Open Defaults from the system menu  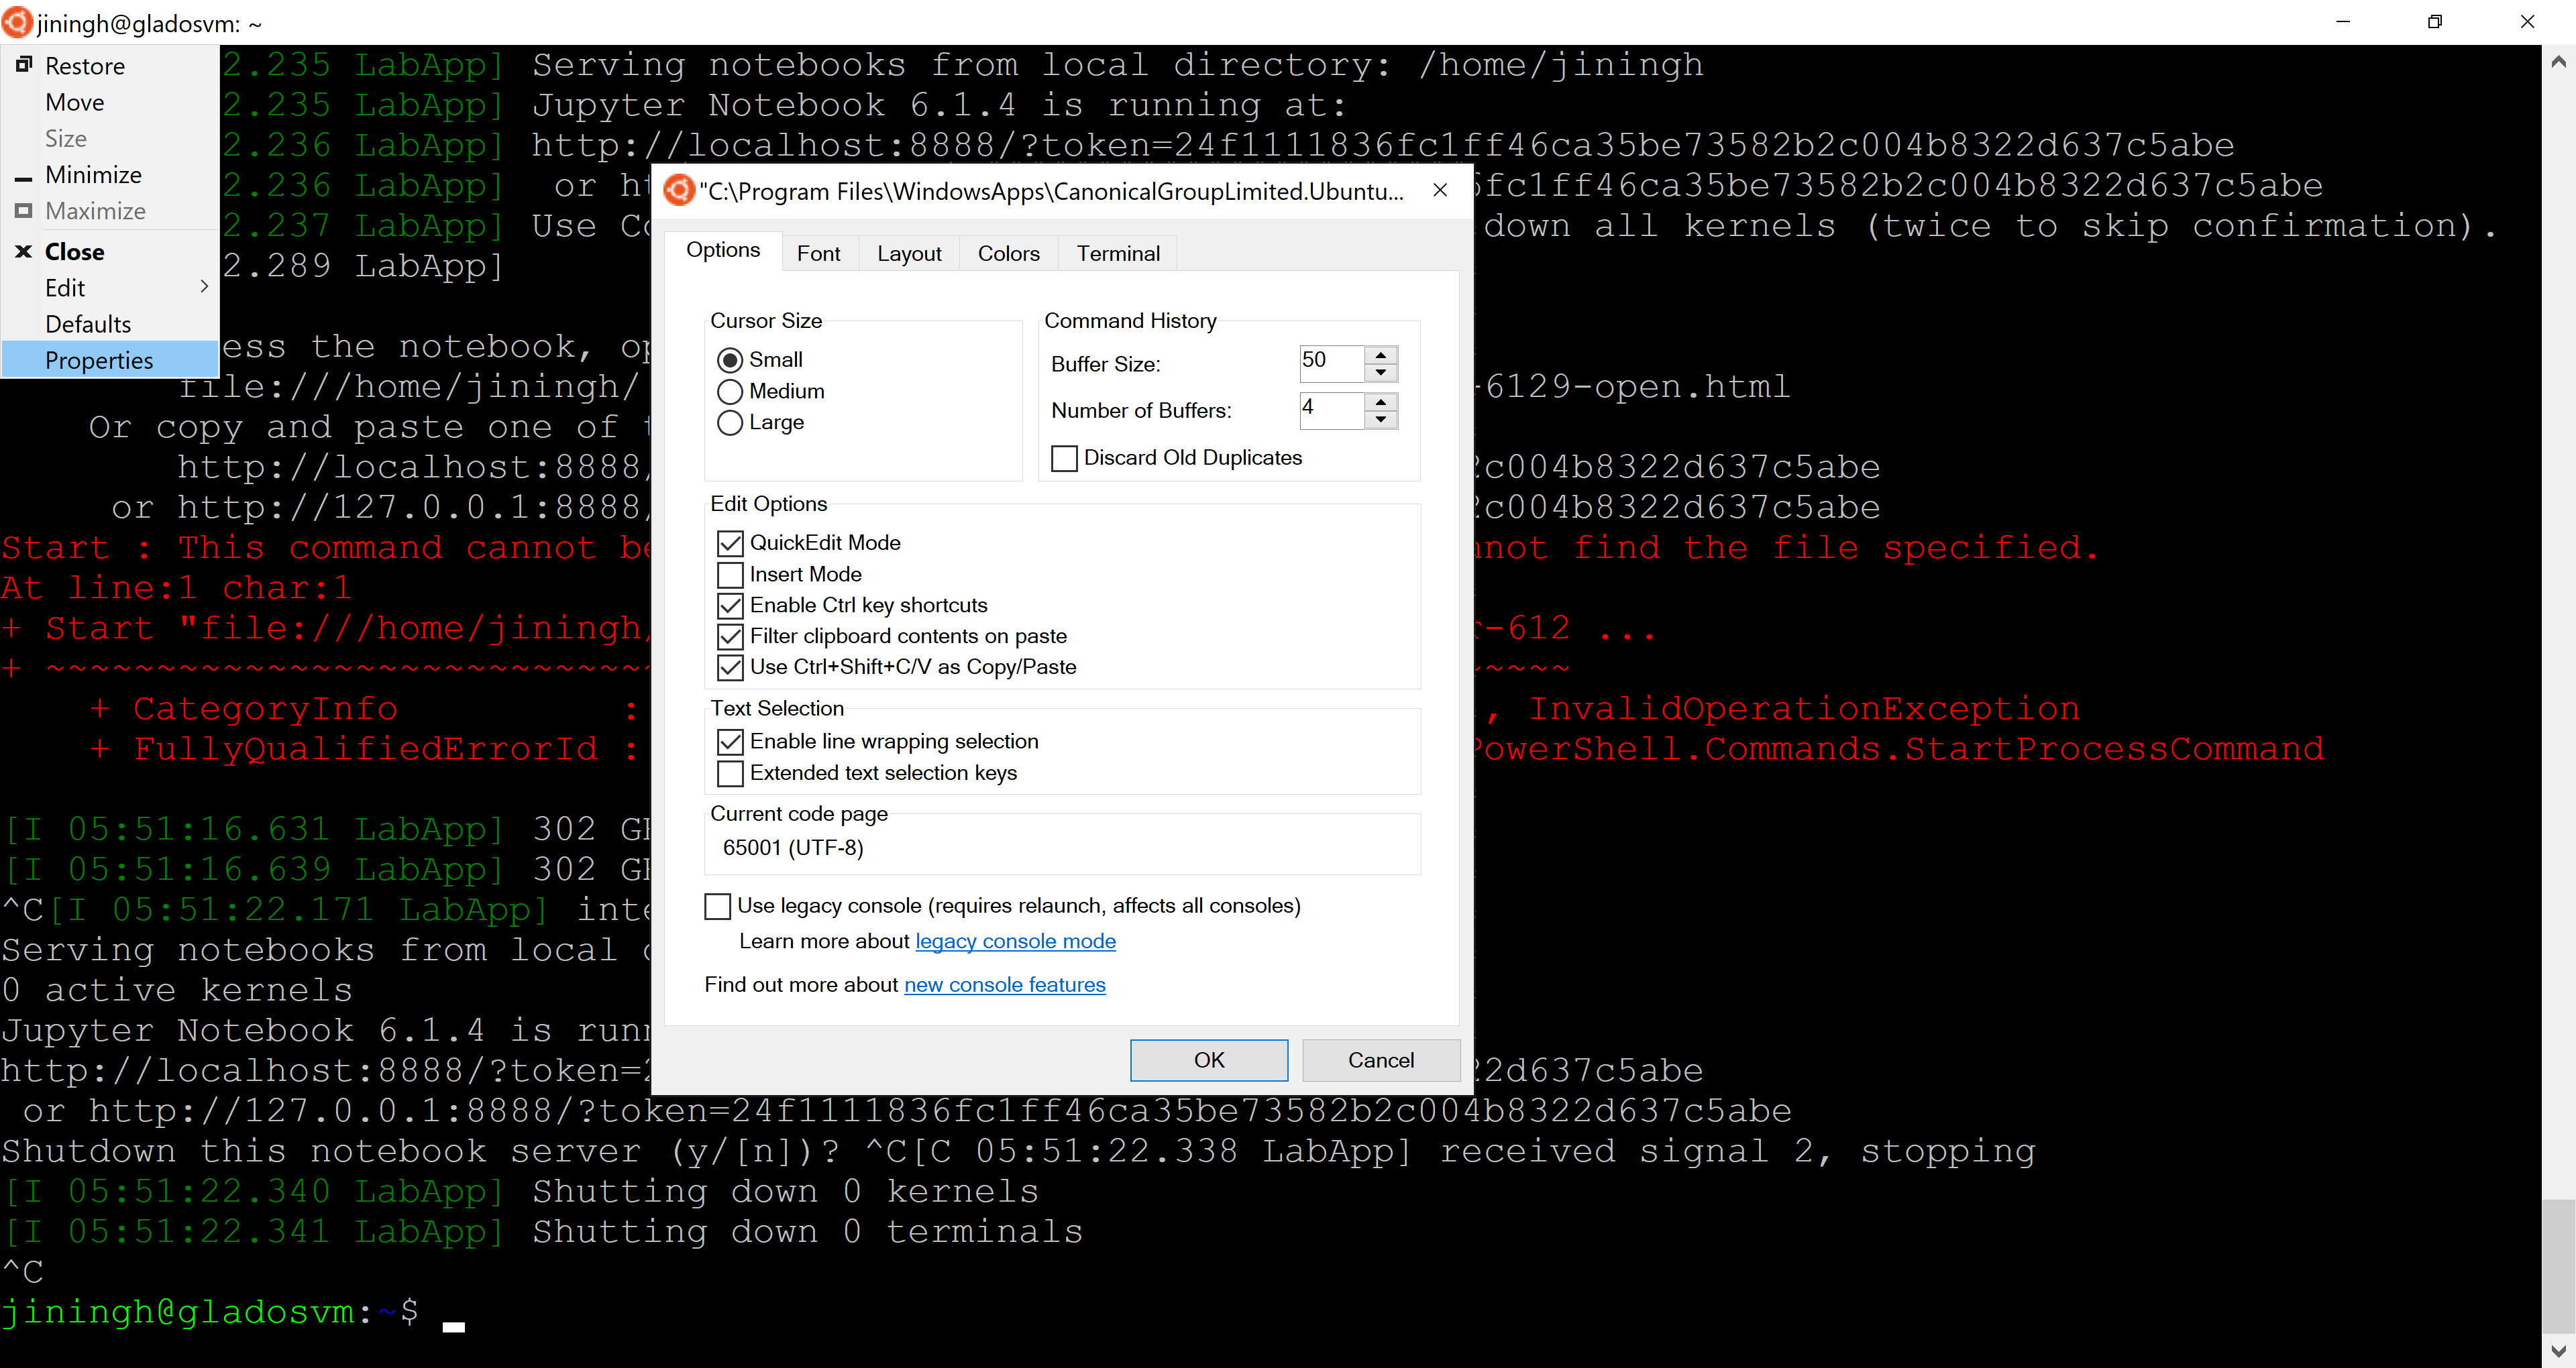pos(110,323)
